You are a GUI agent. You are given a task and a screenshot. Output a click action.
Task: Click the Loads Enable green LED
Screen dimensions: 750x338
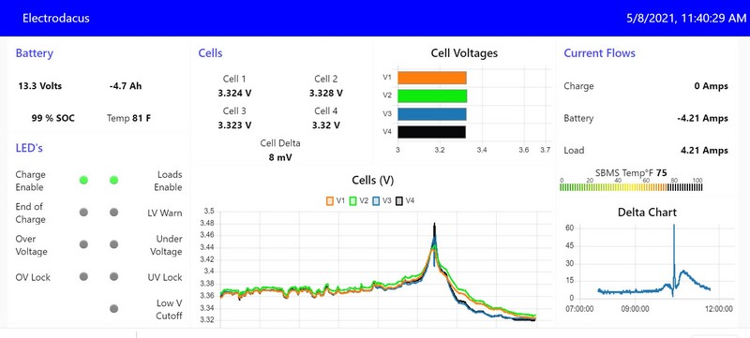pyautogui.click(x=113, y=180)
